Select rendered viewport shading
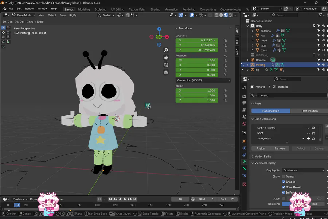The image size is (328, 219). (230, 15)
